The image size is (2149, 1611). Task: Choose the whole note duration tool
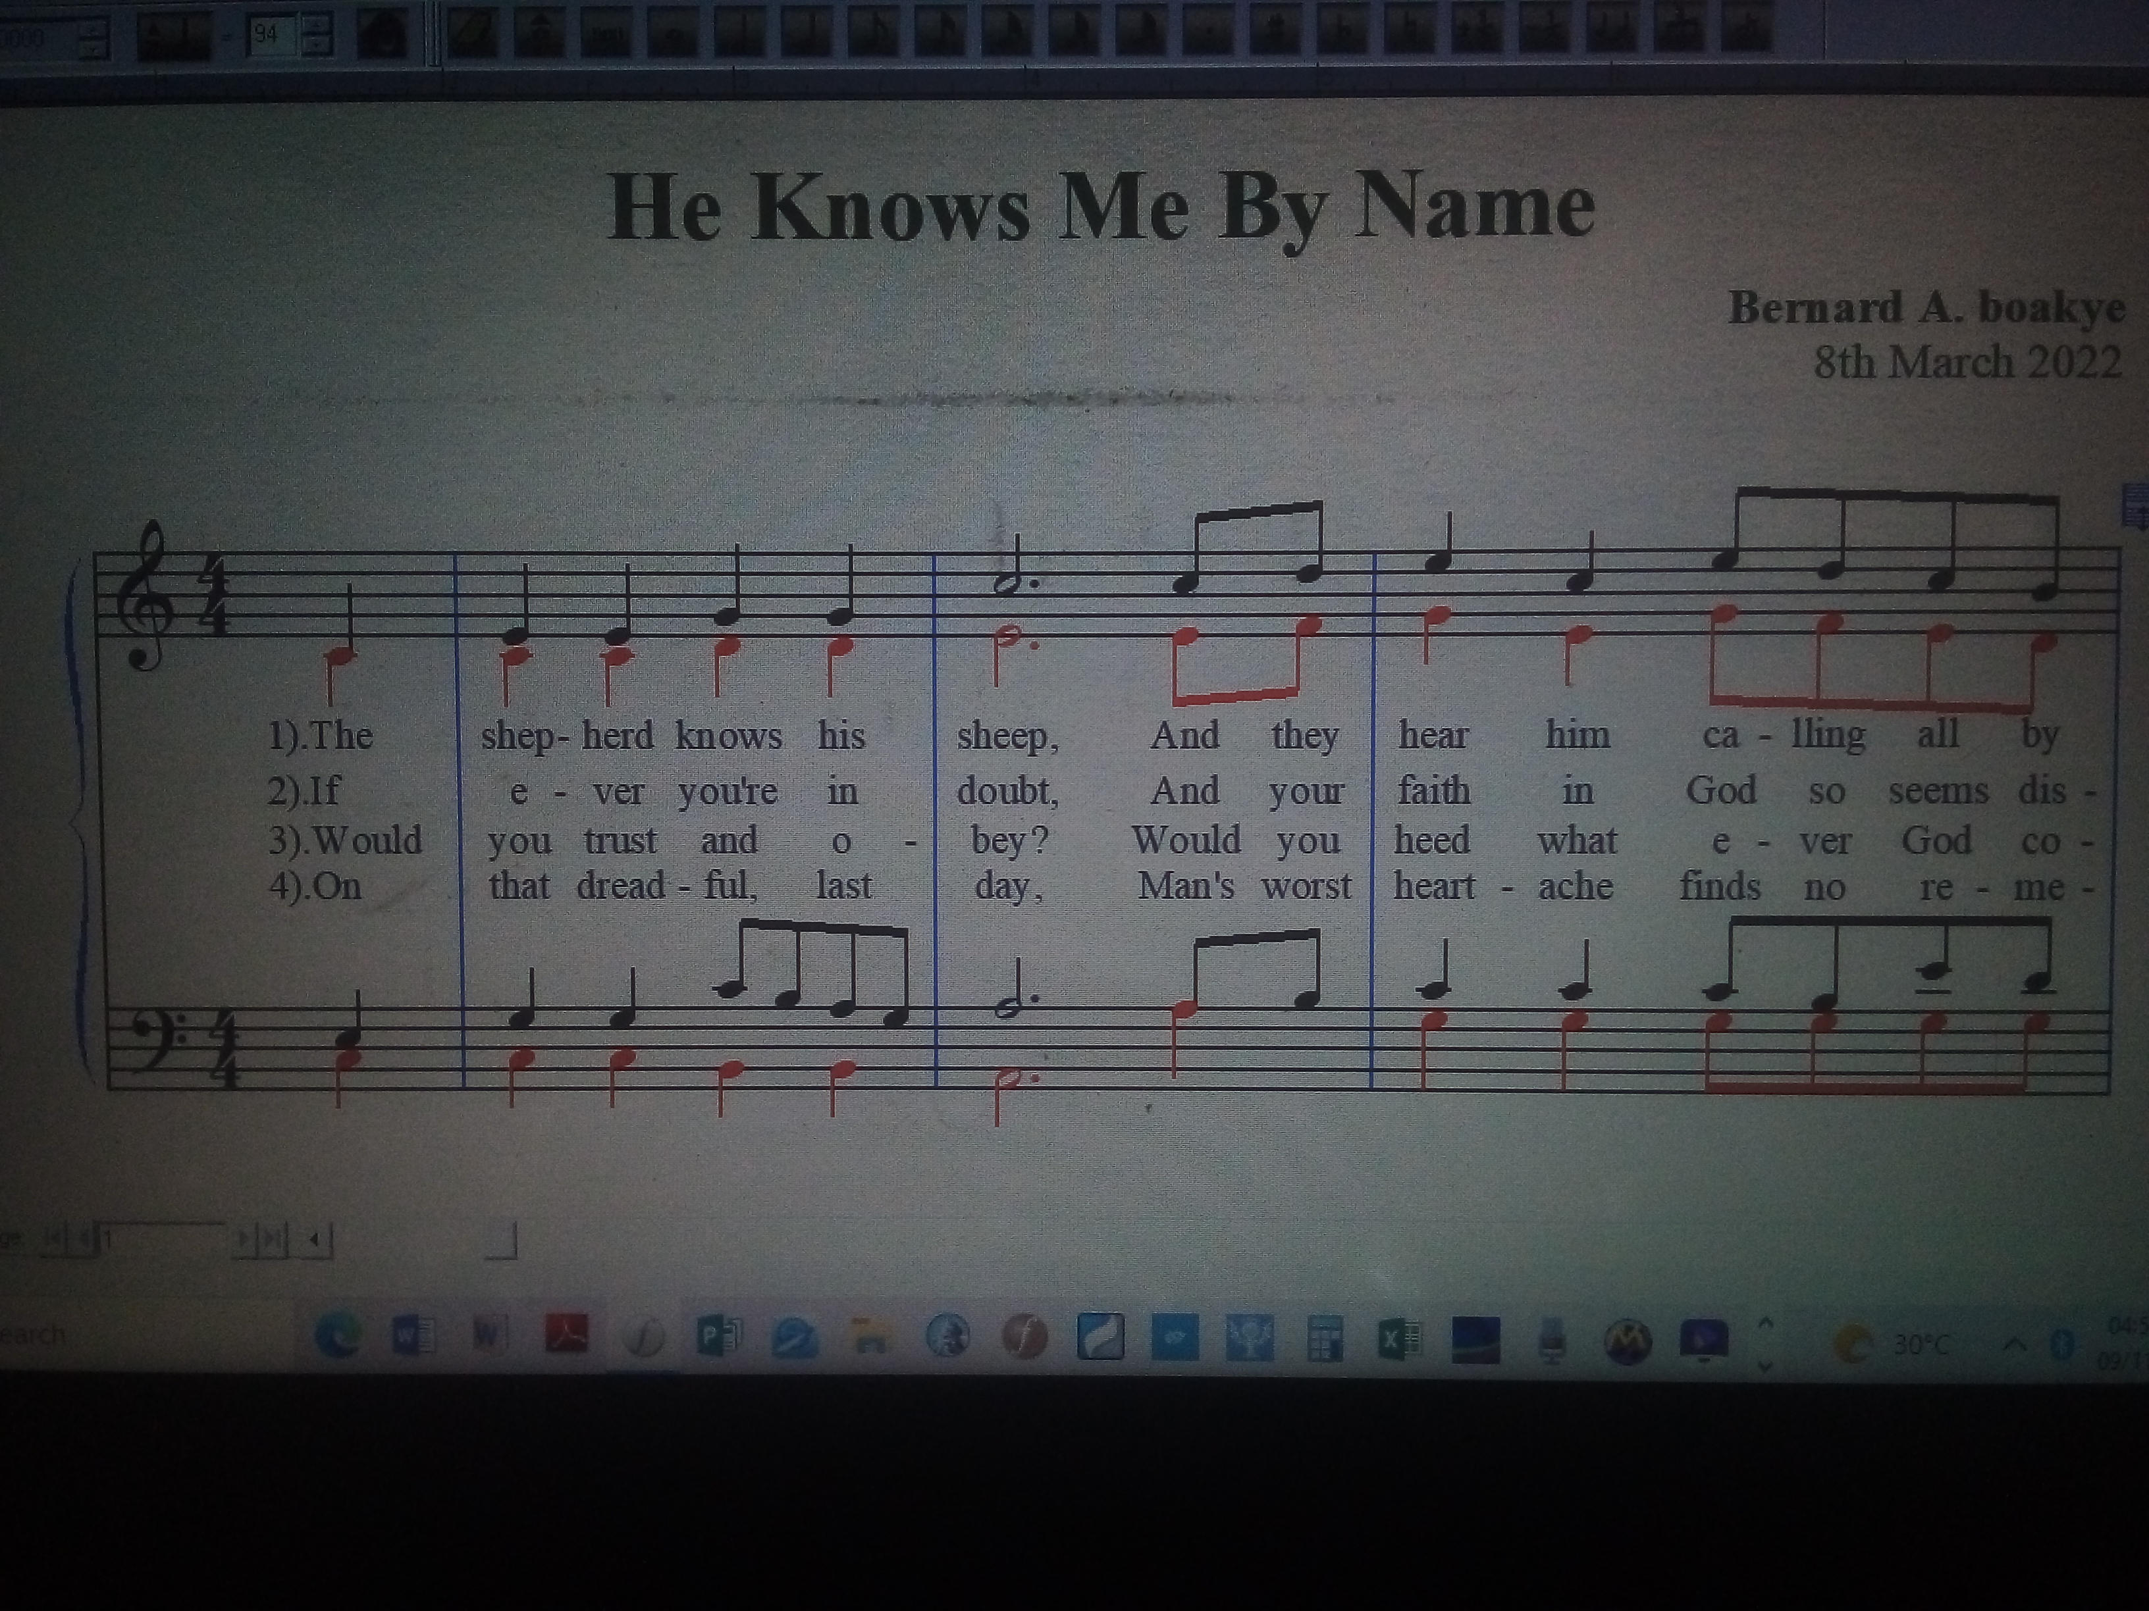(674, 35)
